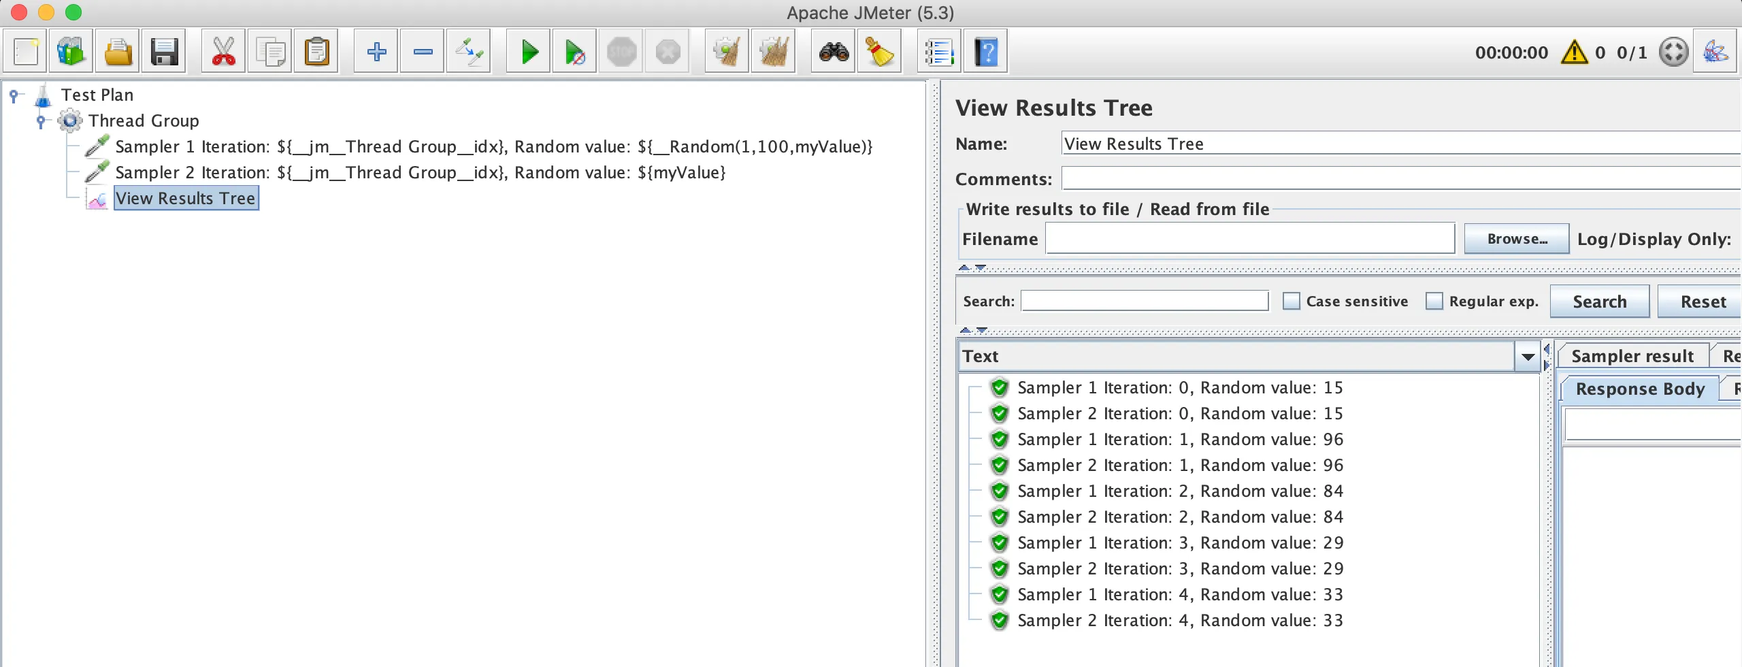Screen dimensions: 1742x667
Task: Select result Sampler 1 Iteration: 0
Action: point(1180,388)
